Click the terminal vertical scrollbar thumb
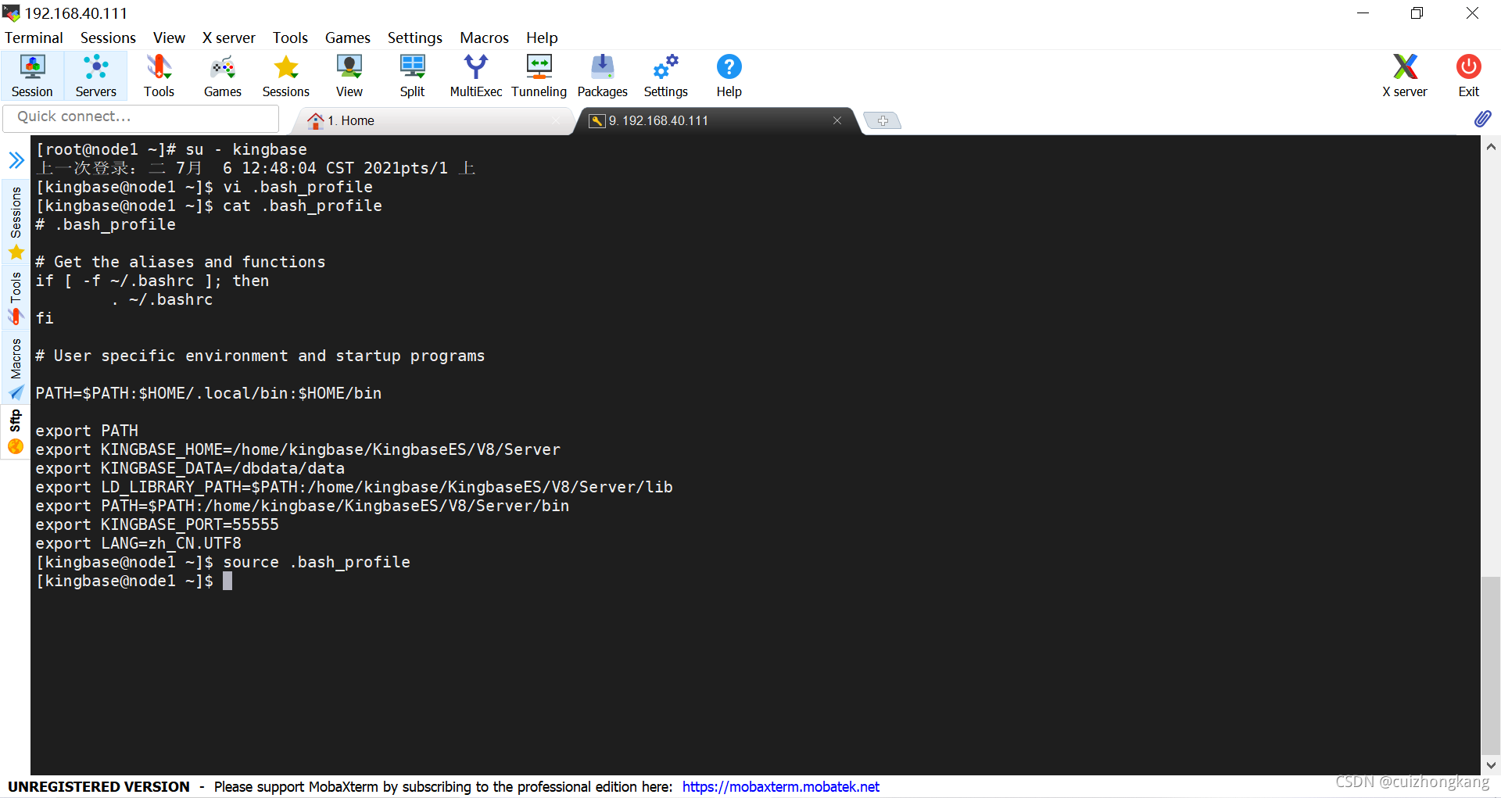 tap(1491, 664)
